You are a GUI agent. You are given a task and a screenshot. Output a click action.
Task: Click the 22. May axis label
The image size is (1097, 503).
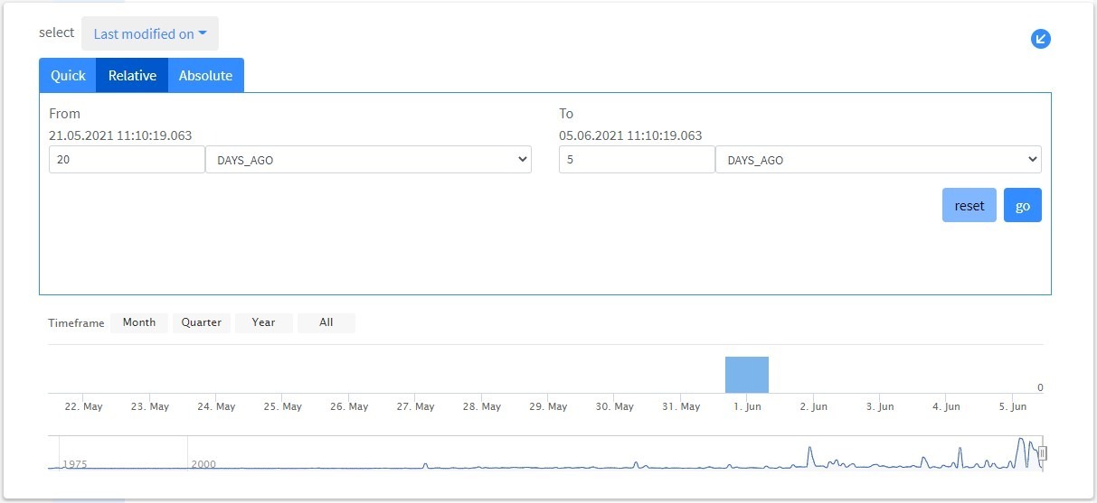pos(83,406)
